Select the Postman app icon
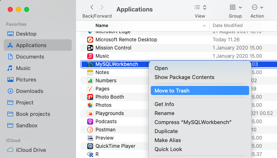Viewport: 277px width, 158px height. click(x=90, y=130)
